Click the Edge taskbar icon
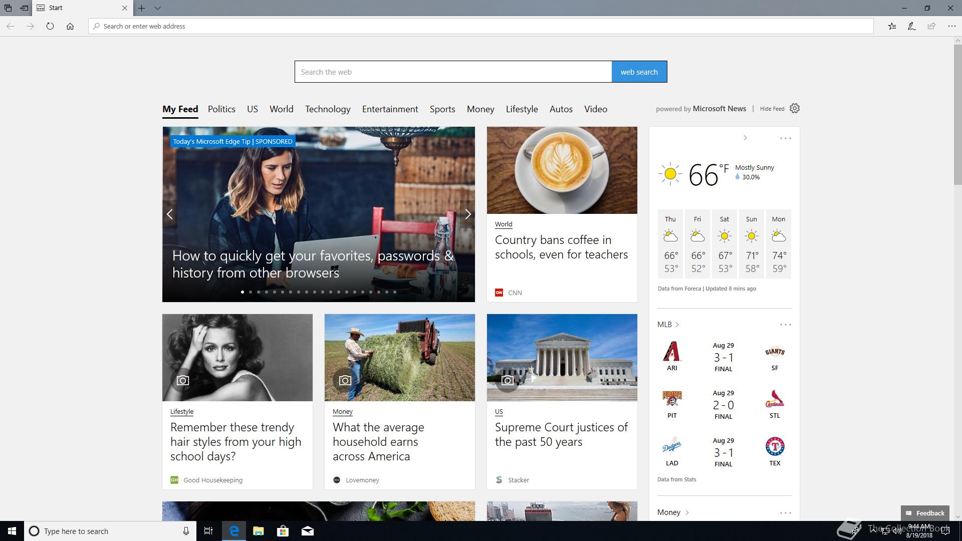Viewport: 962px width, 541px height. [x=233, y=531]
